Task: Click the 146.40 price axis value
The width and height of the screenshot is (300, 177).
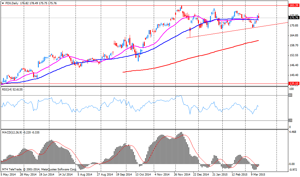Action: pyautogui.click(x=294, y=65)
